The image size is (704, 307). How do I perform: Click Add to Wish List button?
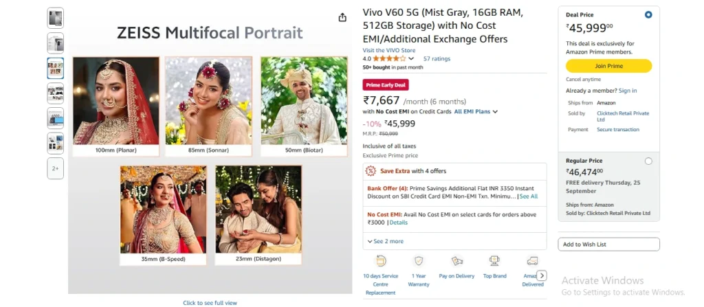608,245
